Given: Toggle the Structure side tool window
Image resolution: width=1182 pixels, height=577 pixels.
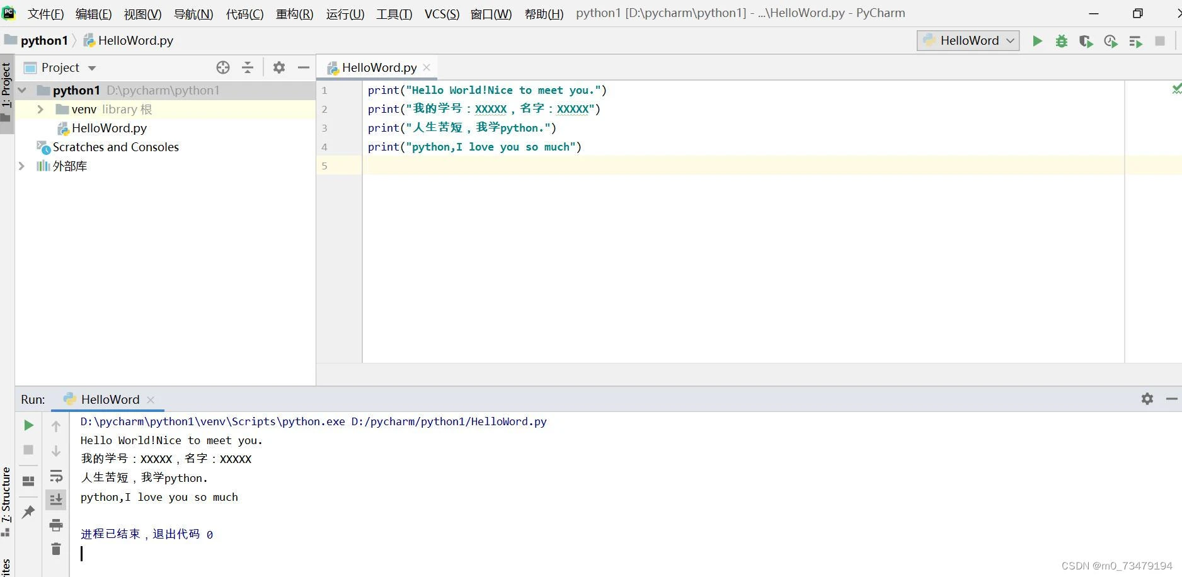Looking at the screenshot, I should point(6,502).
